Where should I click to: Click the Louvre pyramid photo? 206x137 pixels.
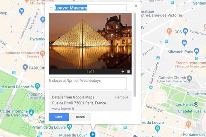coord(90,41)
